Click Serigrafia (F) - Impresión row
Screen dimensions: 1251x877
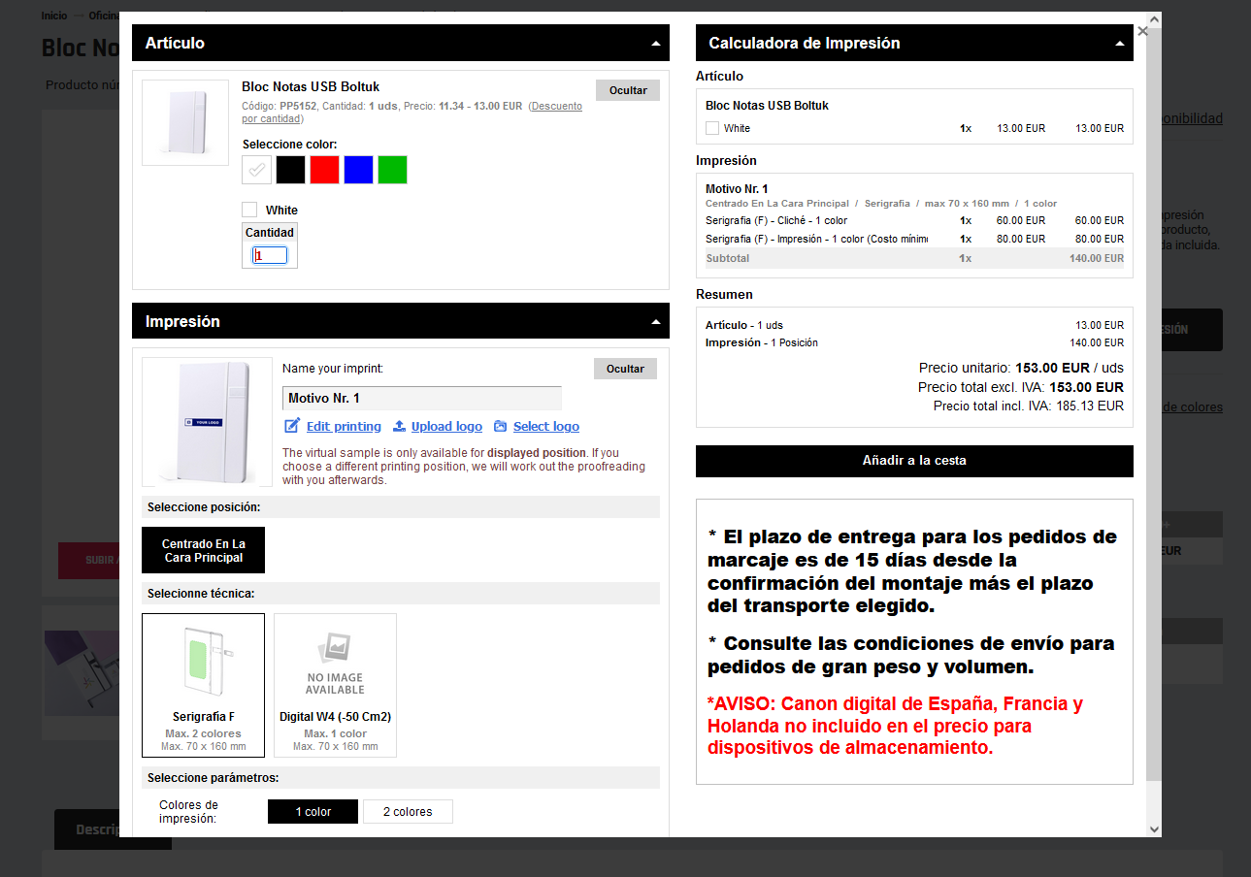pyautogui.click(x=914, y=239)
